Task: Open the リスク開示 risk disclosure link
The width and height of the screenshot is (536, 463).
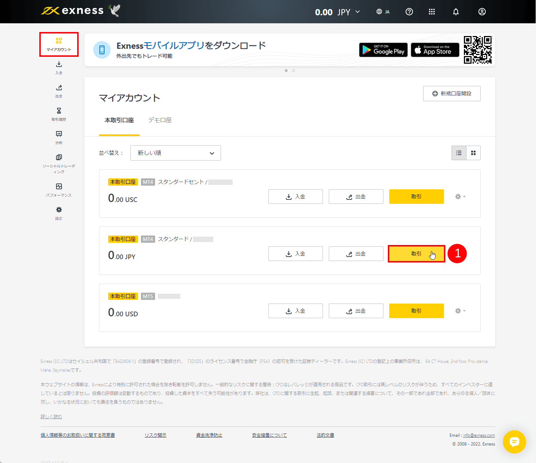Action: tap(155, 435)
